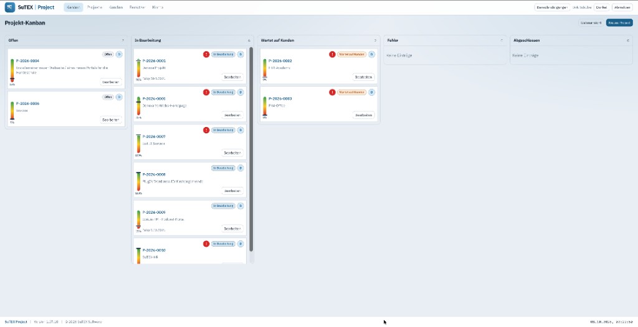Click red alert icon on card P-2026-0001
The image size is (638, 327).
206,54
